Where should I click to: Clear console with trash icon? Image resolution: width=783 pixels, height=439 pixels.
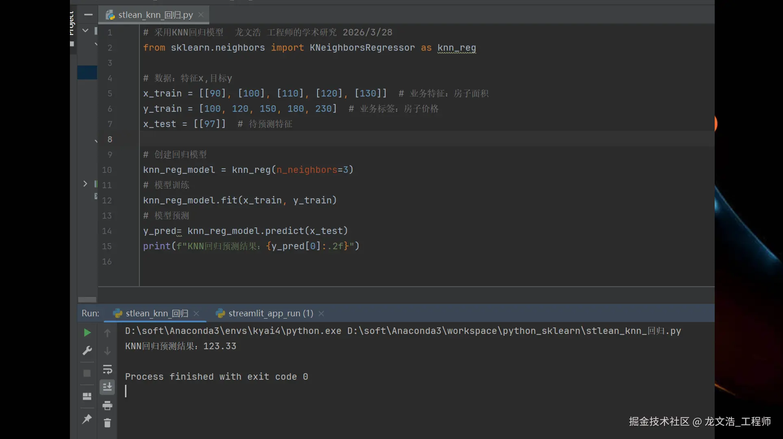107,423
